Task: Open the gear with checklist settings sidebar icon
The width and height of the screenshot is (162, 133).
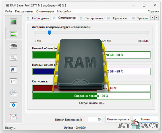Action: [x=13, y=93]
